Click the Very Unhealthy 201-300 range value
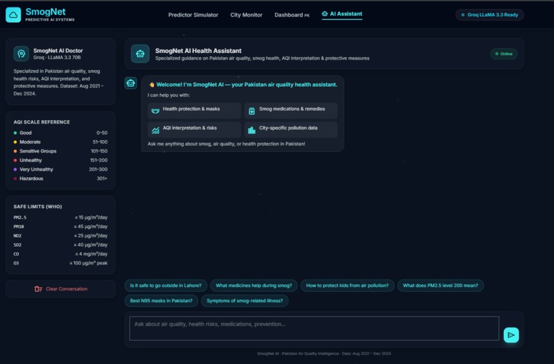 click(98, 170)
